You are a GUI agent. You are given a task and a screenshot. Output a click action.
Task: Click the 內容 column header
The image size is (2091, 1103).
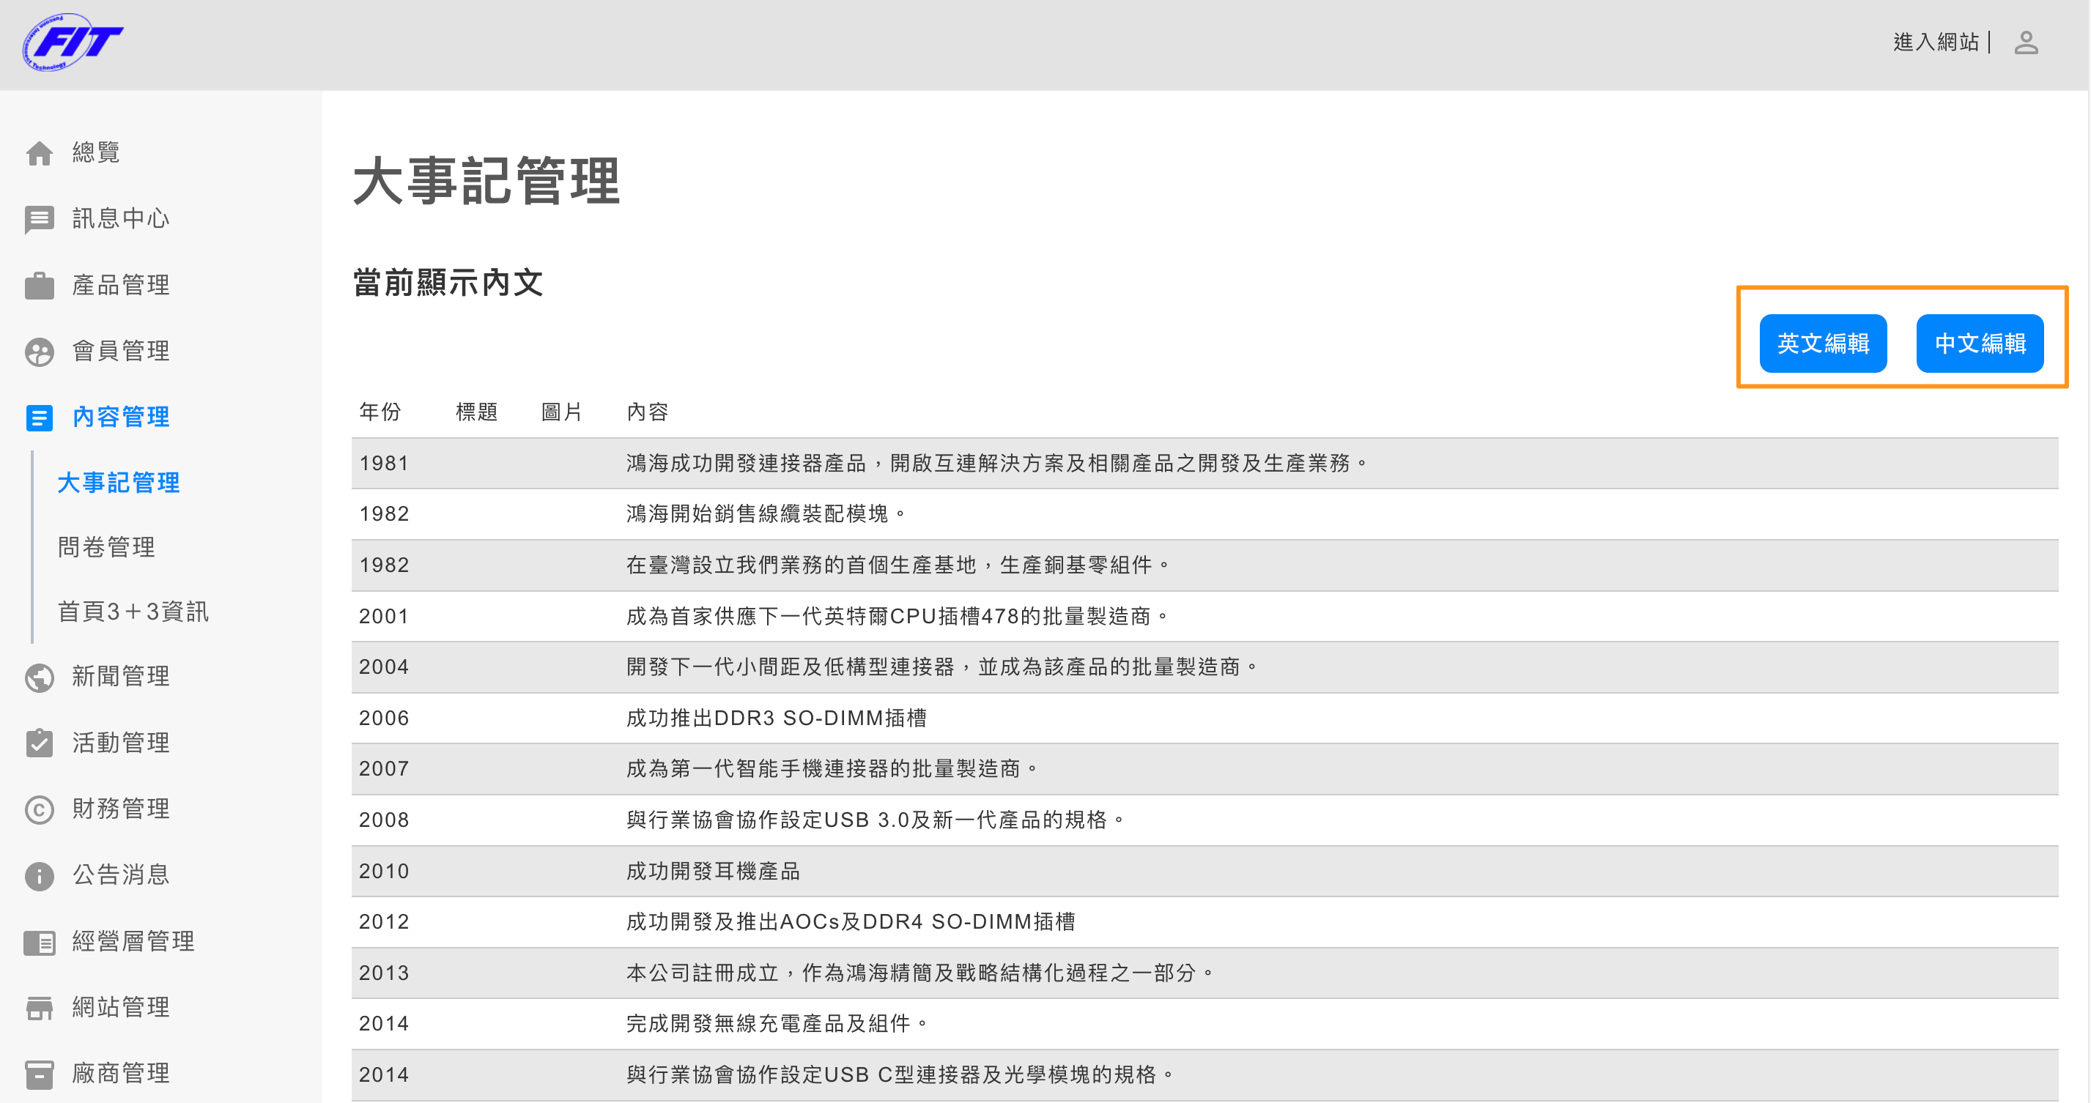647,412
